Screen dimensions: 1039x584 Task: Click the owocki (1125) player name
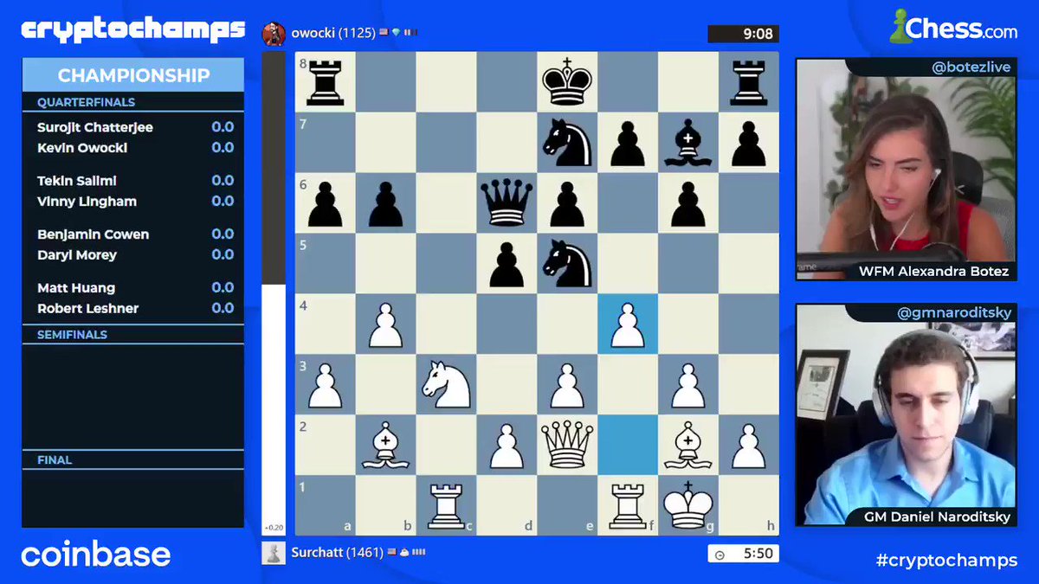(x=333, y=33)
